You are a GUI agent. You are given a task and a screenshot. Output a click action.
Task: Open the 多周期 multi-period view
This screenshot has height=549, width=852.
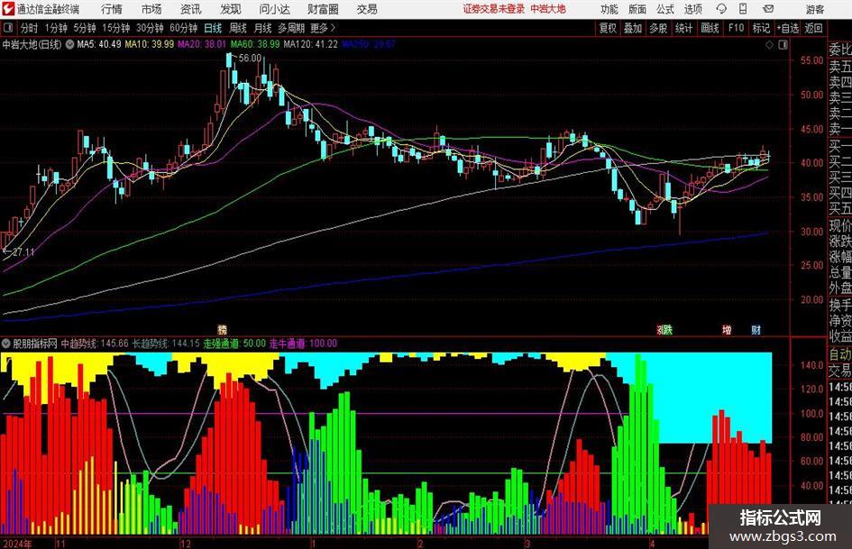point(291,28)
